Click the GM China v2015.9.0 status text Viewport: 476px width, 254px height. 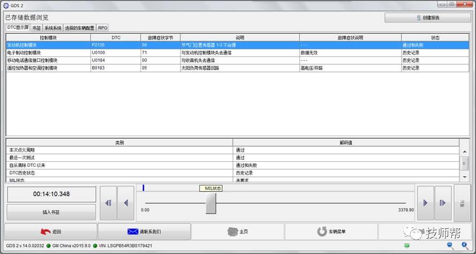pyautogui.click(x=71, y=245)
